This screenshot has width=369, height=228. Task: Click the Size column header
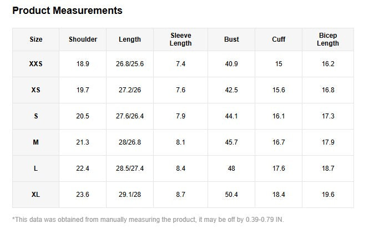coord(36,39)
